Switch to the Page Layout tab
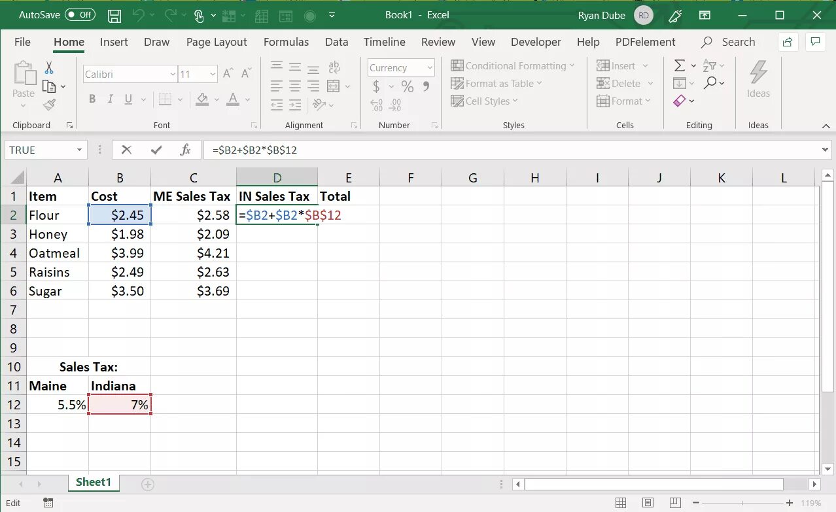Screen dimensions: 836x512 click(217, 42)
